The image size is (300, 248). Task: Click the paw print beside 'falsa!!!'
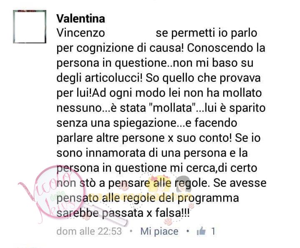(168, 222)
